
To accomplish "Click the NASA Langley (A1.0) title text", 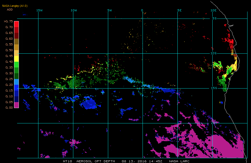I will click(15, 6).
